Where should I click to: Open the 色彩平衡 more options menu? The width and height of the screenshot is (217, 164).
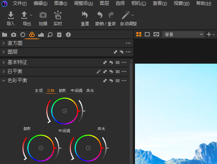tap(124, 81)
